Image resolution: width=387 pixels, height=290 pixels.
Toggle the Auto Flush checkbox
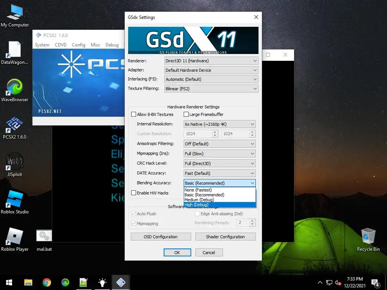133,214
